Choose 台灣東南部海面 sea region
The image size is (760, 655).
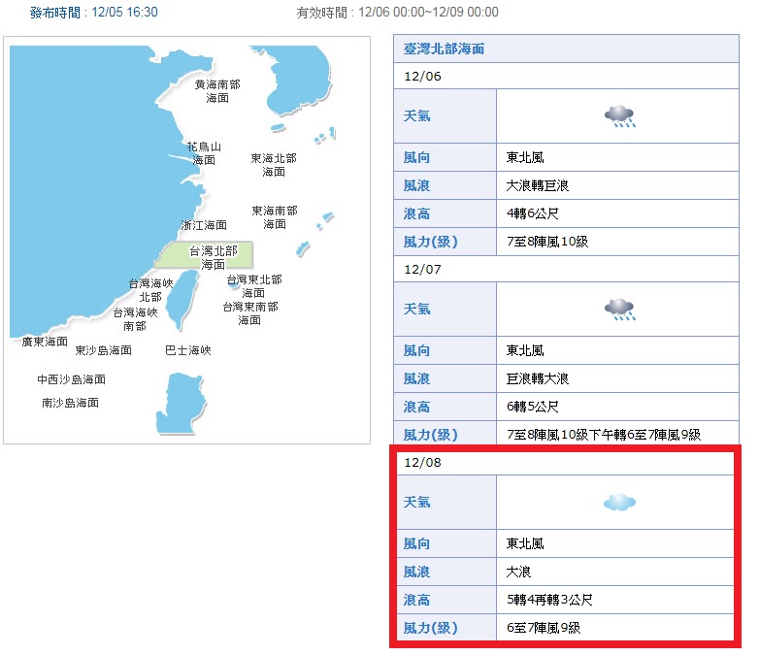coord(249,312)
